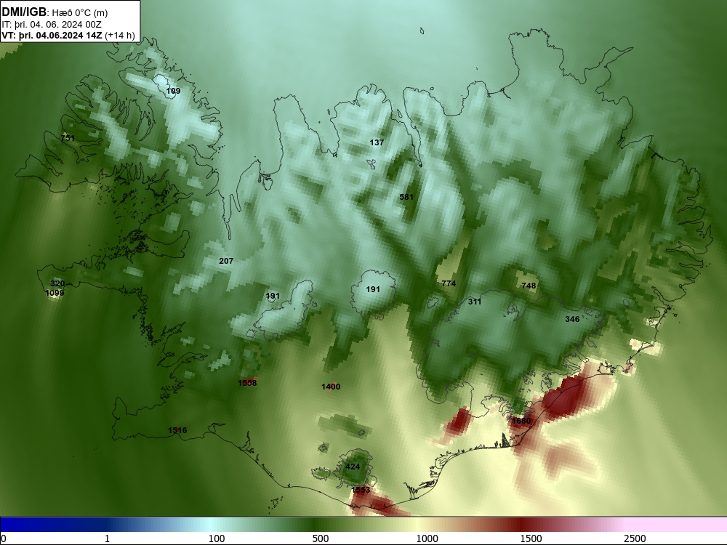Pick the 346 value label

coord(572,319)
